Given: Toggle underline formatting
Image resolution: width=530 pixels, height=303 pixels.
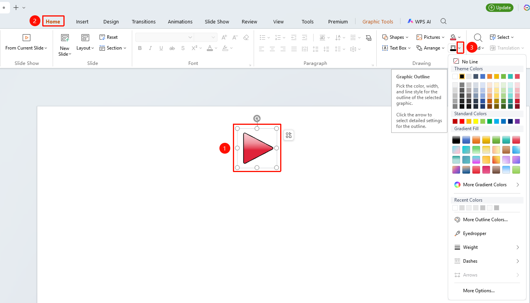Looking at the screenshot, I should (x=161, y=48).
